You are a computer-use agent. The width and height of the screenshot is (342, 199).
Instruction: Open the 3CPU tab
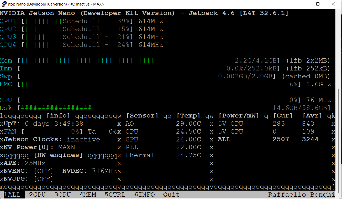pyautogui.click(x=62, y=195)
